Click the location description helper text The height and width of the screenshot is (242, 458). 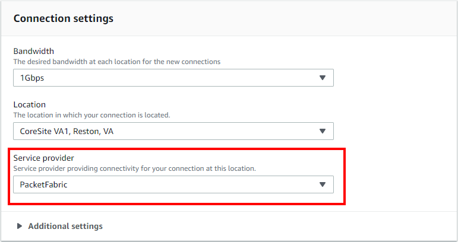coord(91,115)
